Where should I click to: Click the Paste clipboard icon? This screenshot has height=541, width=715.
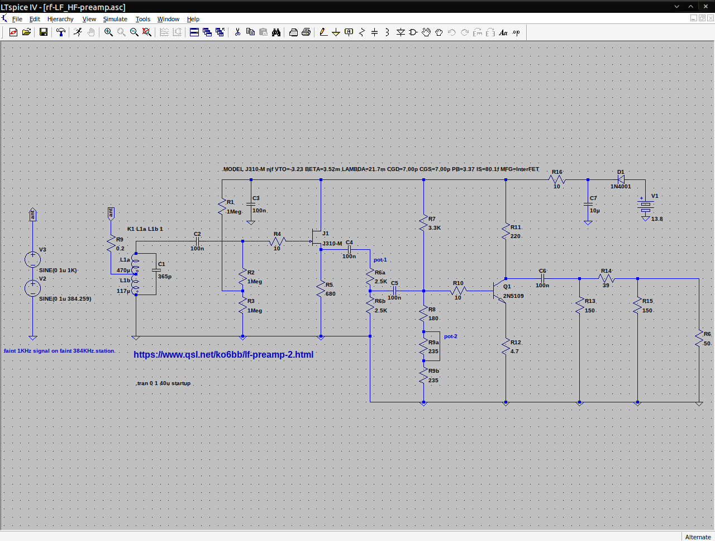click(x=263, y=32)
